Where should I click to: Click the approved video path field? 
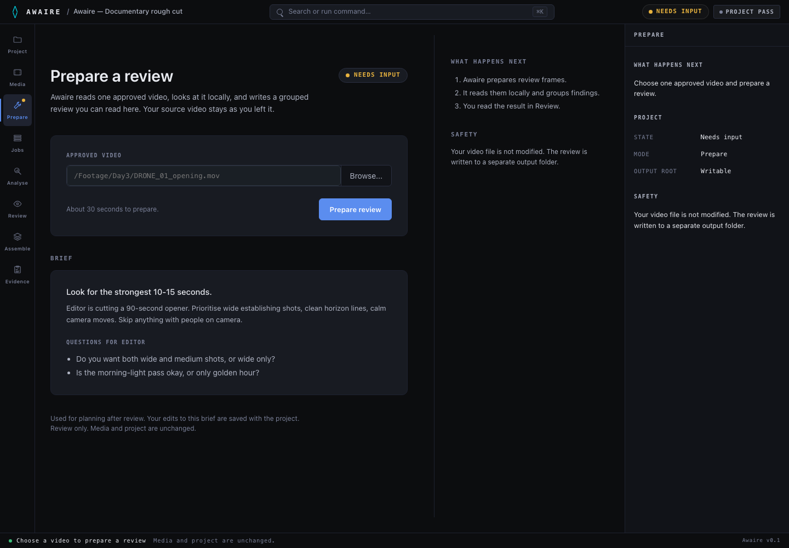(x=203, y=176)
